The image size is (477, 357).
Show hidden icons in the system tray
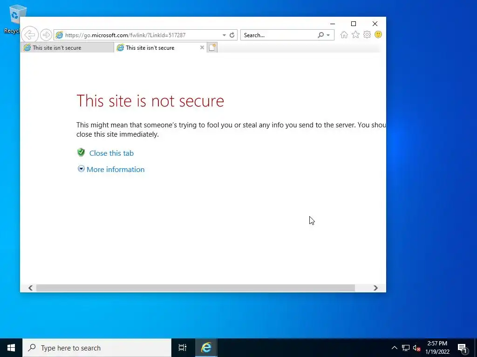(394, 348)
